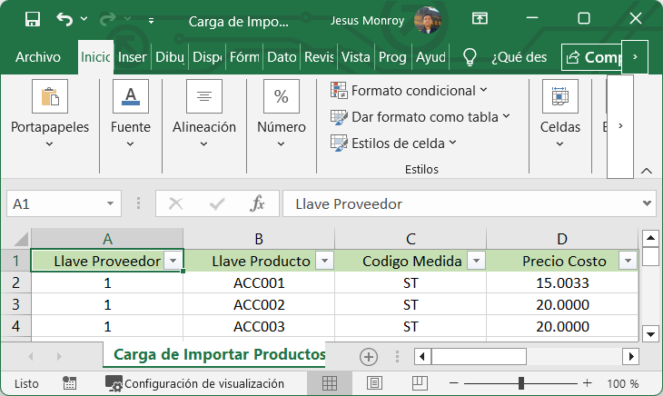This screenshot has height=396, width=663.
Task: Open the Portapapeles clipboard icon
Action: click(50, 96)
